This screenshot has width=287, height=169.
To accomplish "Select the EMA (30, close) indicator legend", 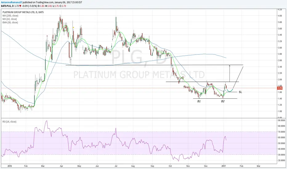I will pos(10,22).
